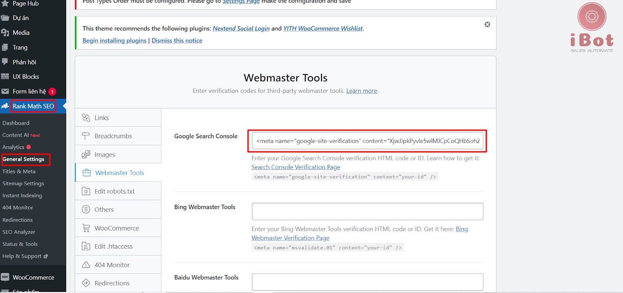The image size is (623, 293).
Task: Click the WooCommerce cart icon in settings tabs
Action: [86, 228]
